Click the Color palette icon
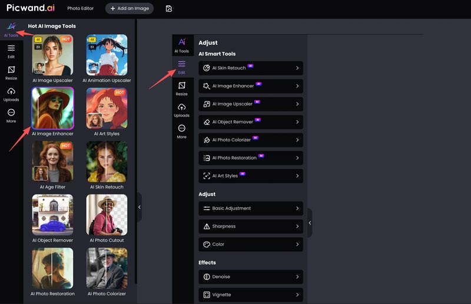The height and width of the screenshot is (304, 471). tap(207, 244)
